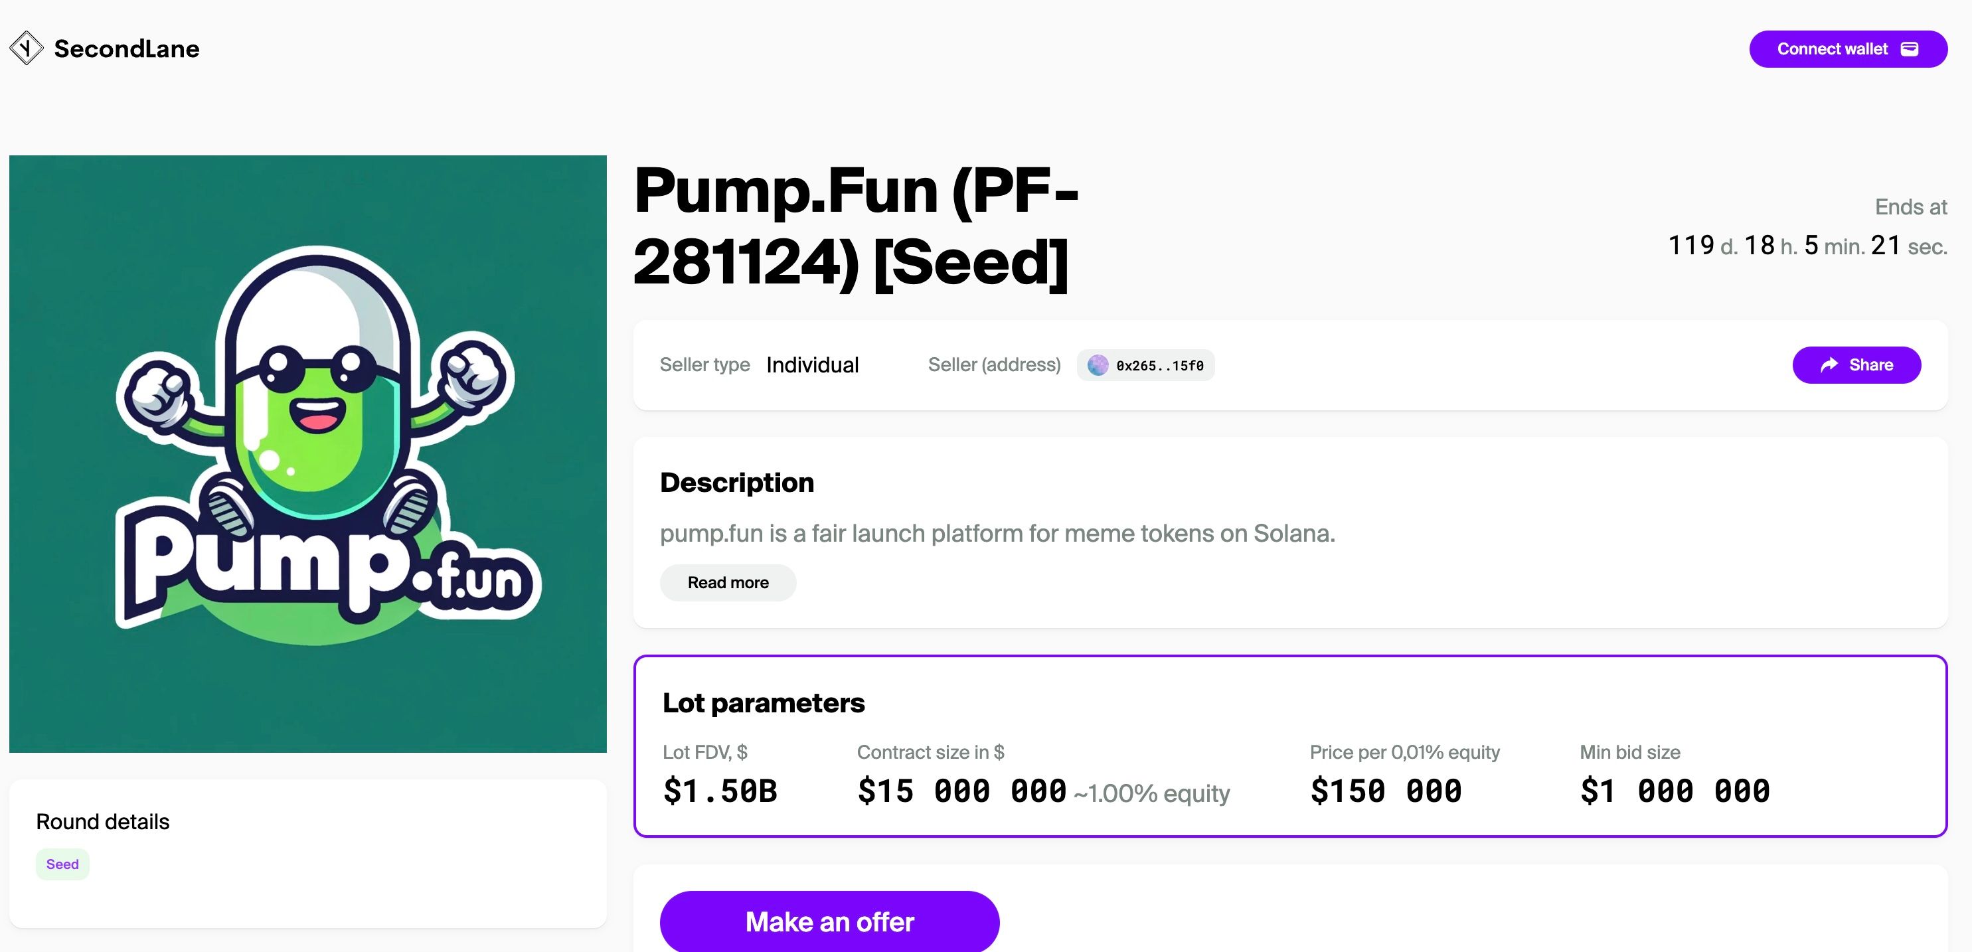Toggle the Individual seller type label
Screen dimensions: 1972x952
point(812,365)
